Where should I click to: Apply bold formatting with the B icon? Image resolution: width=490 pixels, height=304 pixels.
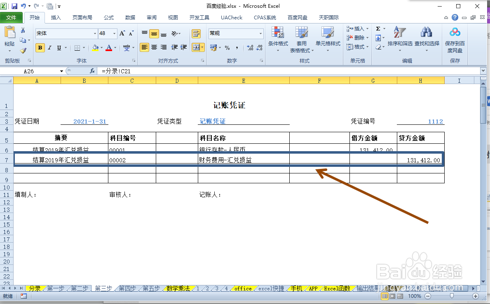[40, 48]
